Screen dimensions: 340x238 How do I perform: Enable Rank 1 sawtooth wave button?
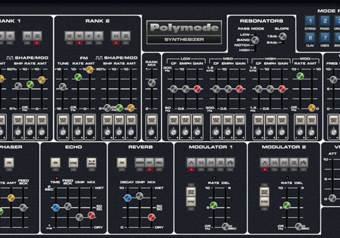tap(27, 36)
